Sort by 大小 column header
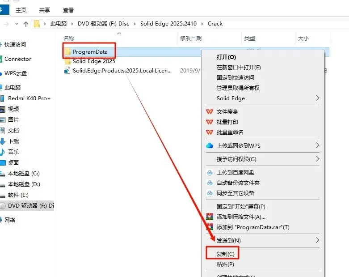 pyautogui.click(x=303, y=38)
